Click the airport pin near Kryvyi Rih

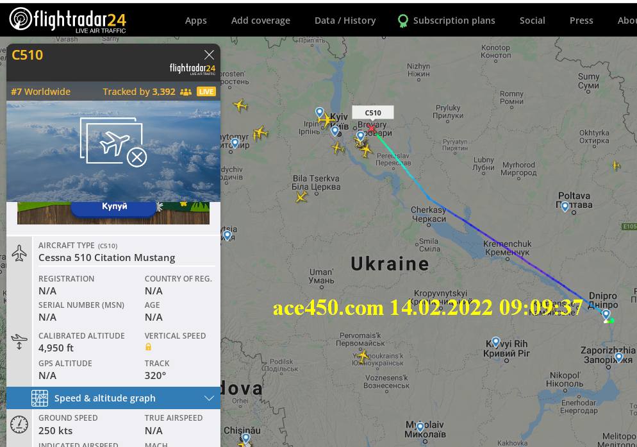[495, 342]
